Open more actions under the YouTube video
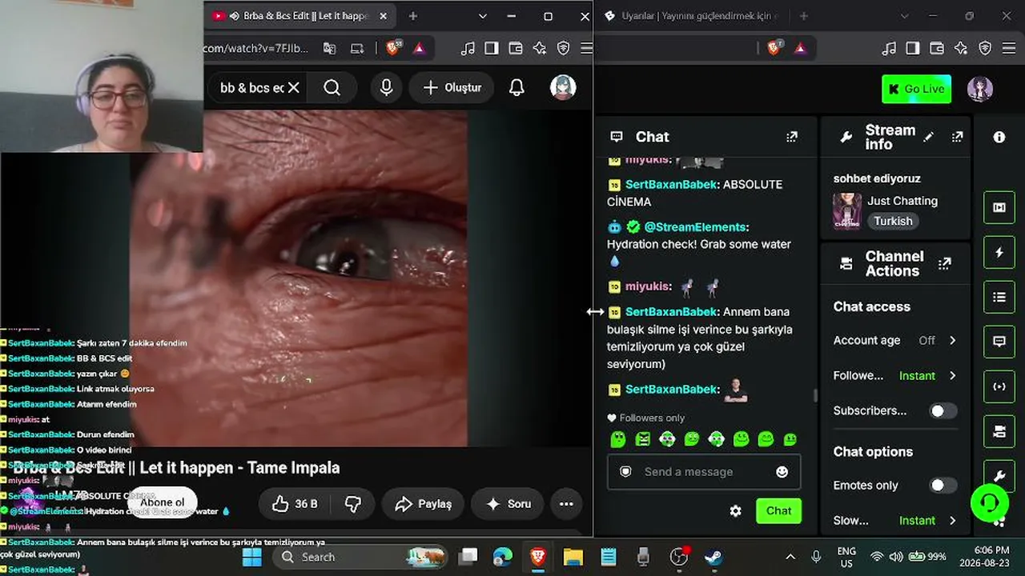Image resolution: width=1025 pixels, height=576 pixels. click(566, 504)
